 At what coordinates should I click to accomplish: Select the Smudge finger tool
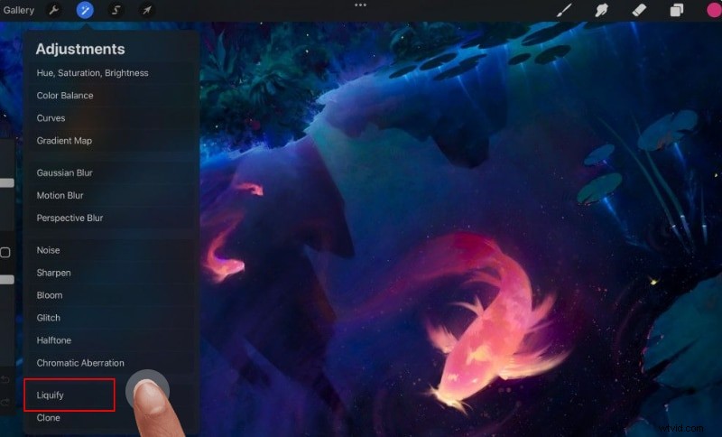601,10
